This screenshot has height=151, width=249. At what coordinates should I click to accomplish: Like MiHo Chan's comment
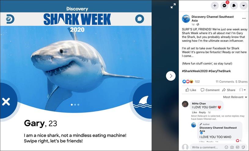194,112
